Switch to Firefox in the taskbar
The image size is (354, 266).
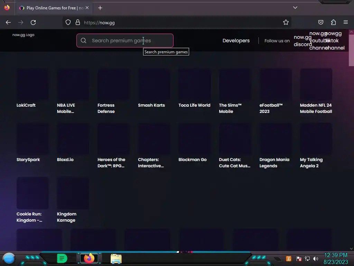(89, 258)
